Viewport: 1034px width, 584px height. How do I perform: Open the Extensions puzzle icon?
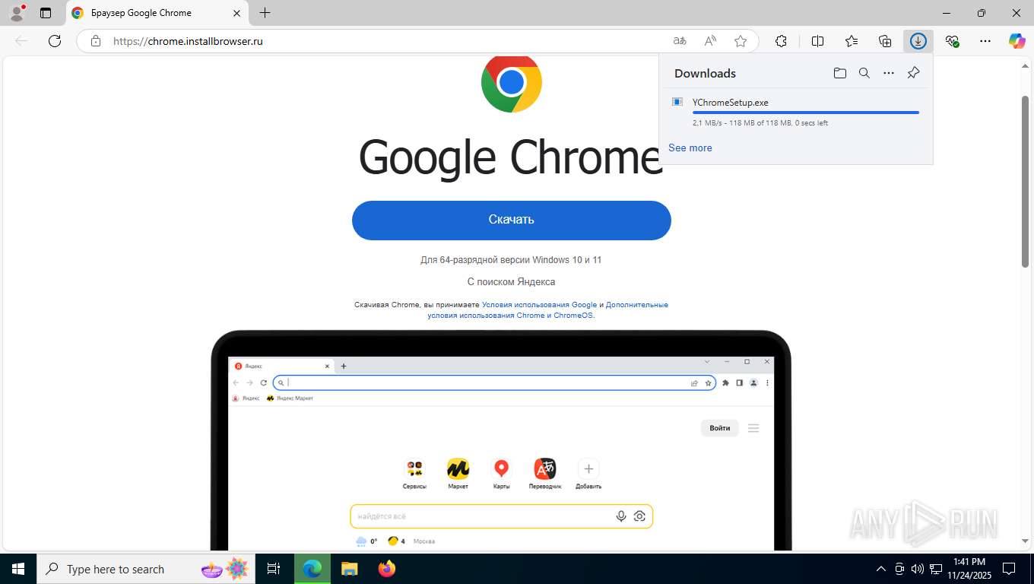coord(781,41)
